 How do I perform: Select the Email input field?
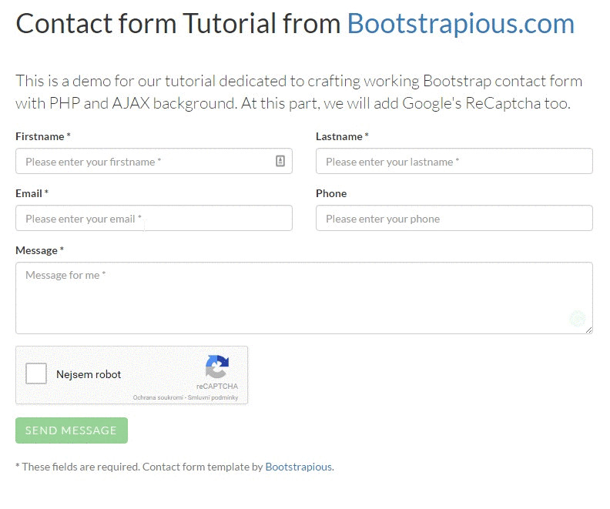pyautogui.click(x=153, y=219)
